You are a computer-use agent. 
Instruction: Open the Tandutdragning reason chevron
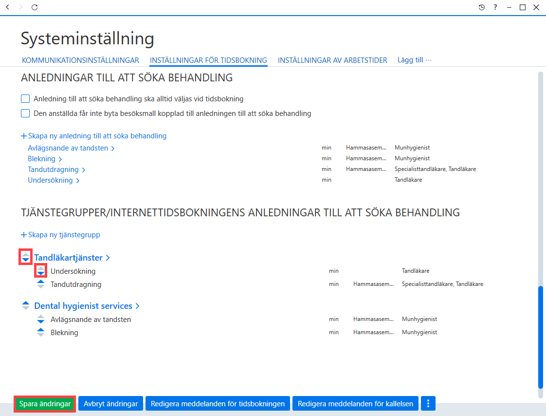coord(84,170)
